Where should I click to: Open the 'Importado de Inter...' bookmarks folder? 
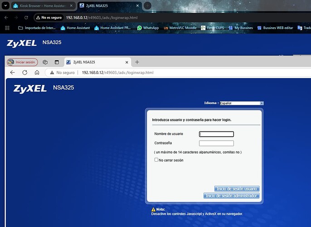point(37,28)
